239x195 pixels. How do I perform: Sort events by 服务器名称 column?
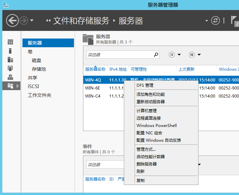(95, 179)
